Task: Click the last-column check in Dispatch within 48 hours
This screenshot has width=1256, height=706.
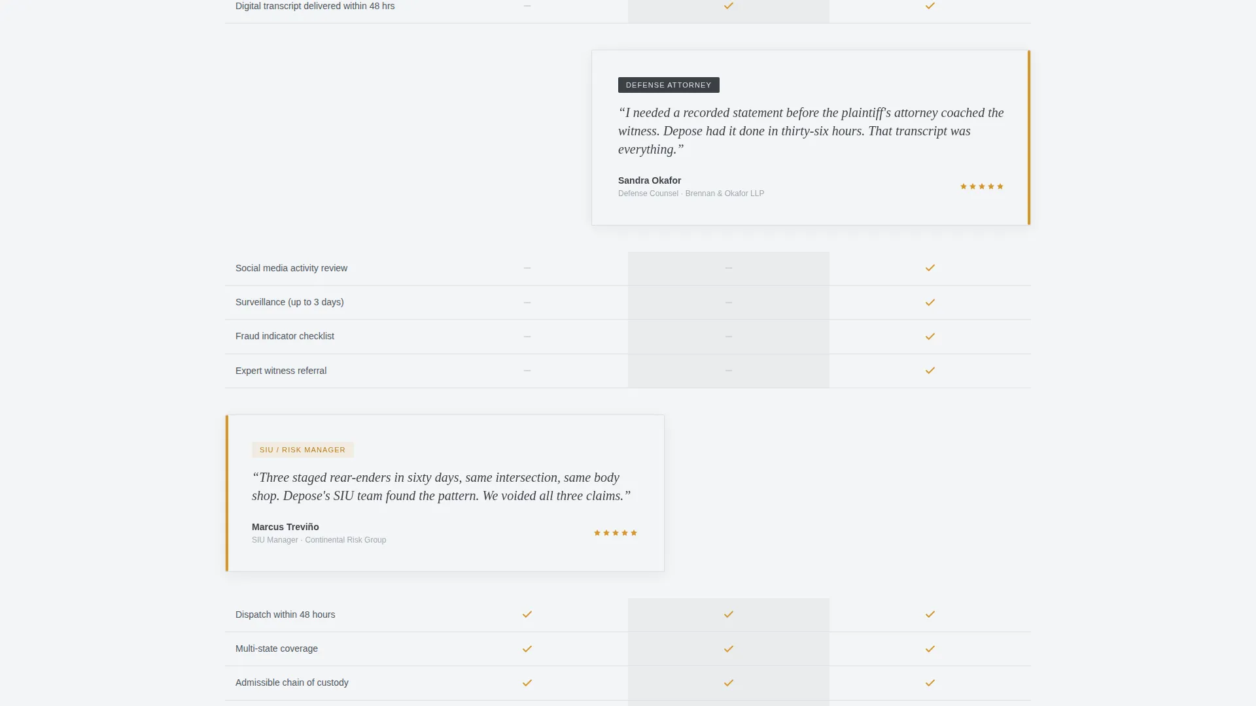Action: pyautogui.click(x=930, y=614)
